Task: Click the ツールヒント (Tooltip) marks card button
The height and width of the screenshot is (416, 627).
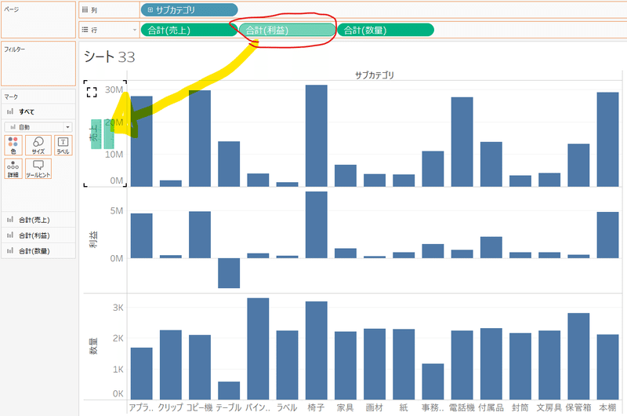Action: [x=38, y=169]
